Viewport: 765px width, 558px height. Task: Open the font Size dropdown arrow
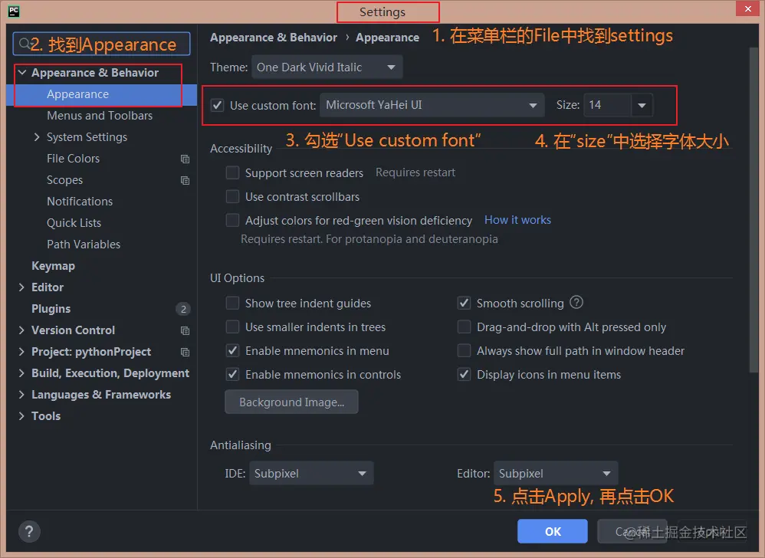pyautogui.click(x=642, y=105)
